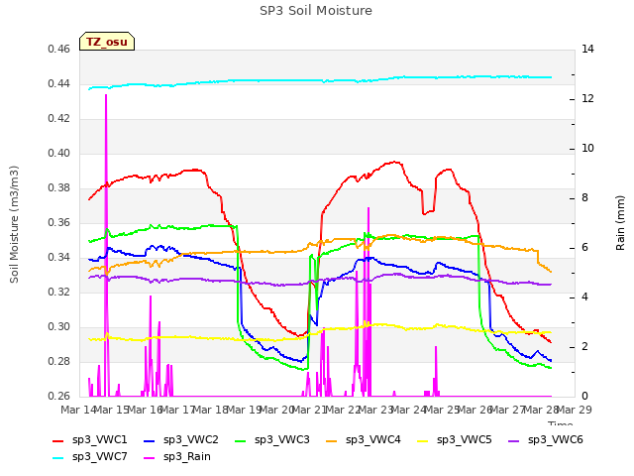The width and height of the screenshot is (634, 476).
Task: Click the orange sp3_VWC4 legend color marker
Action: pos(332,441)
